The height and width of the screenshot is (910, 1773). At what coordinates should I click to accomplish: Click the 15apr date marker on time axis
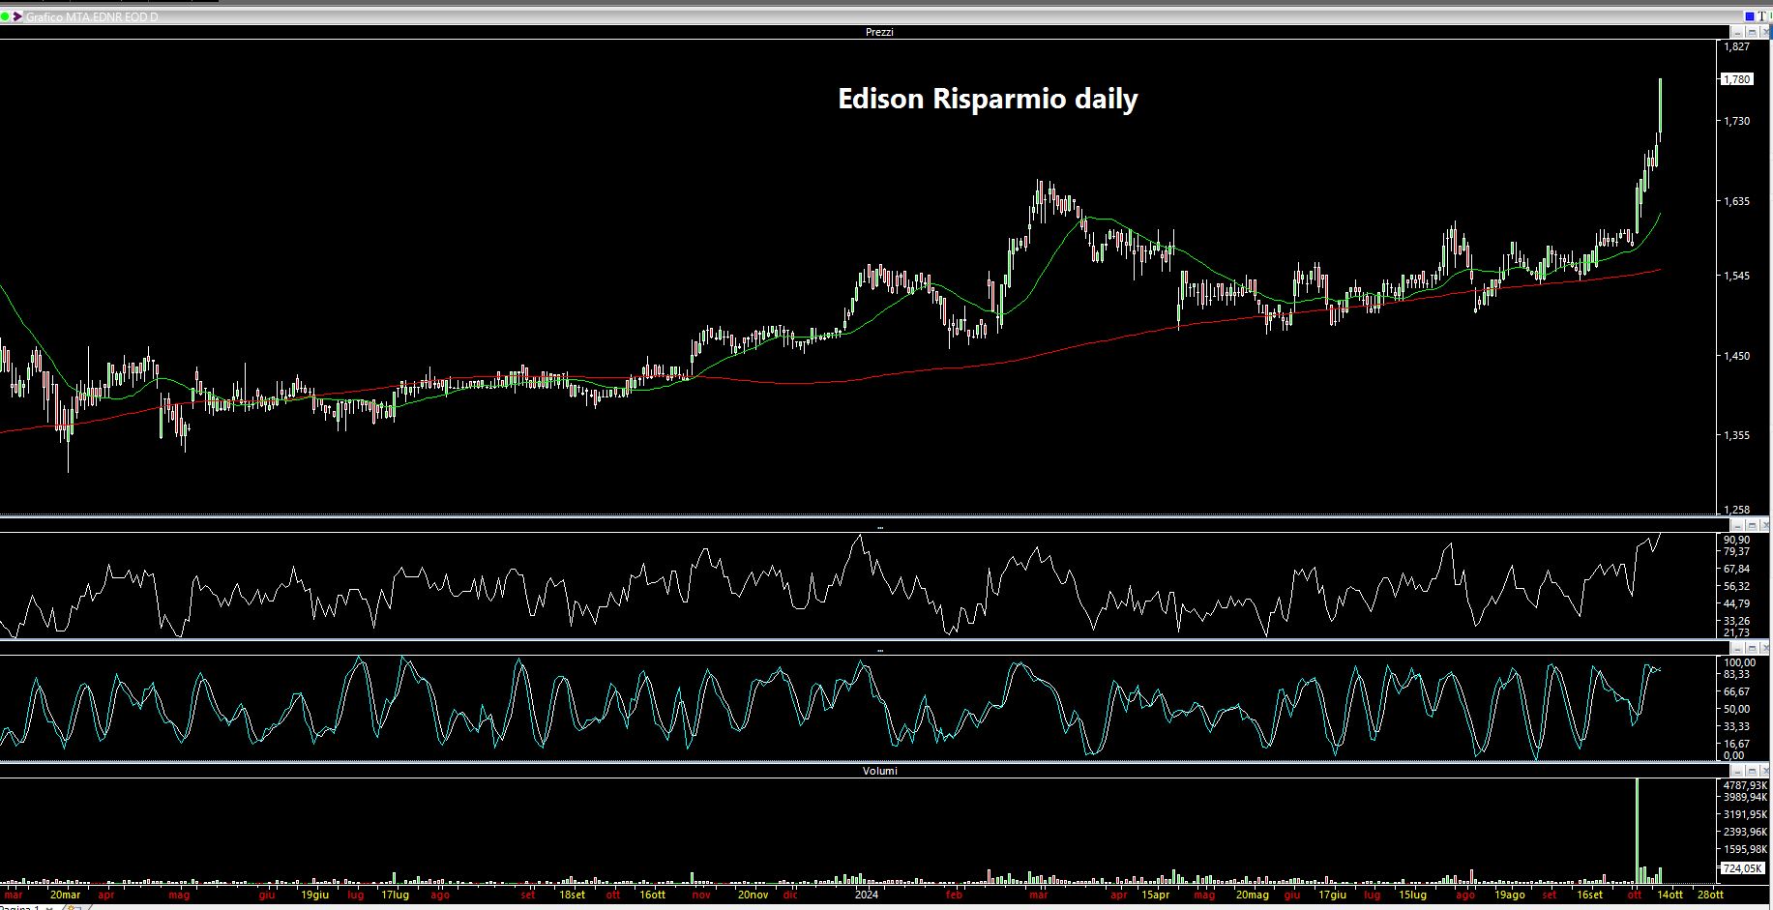[1155, 895]
